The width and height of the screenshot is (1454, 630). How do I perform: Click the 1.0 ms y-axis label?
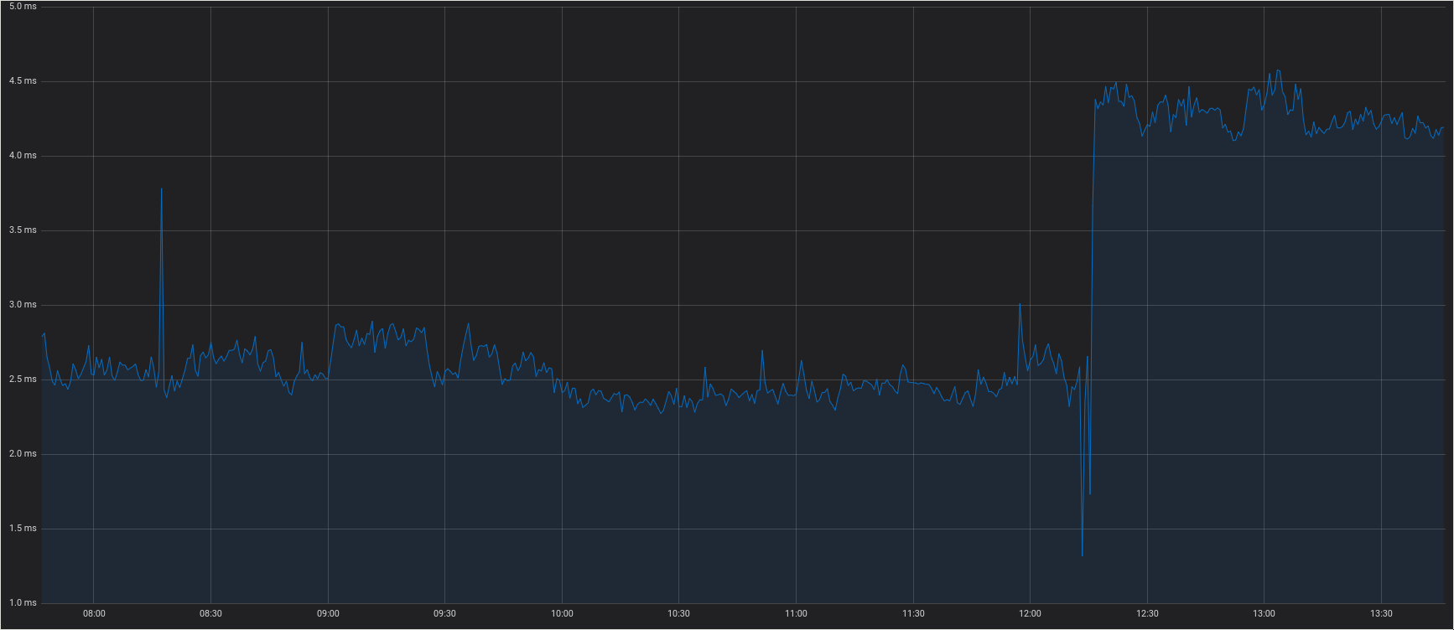[x=23, y=603]
